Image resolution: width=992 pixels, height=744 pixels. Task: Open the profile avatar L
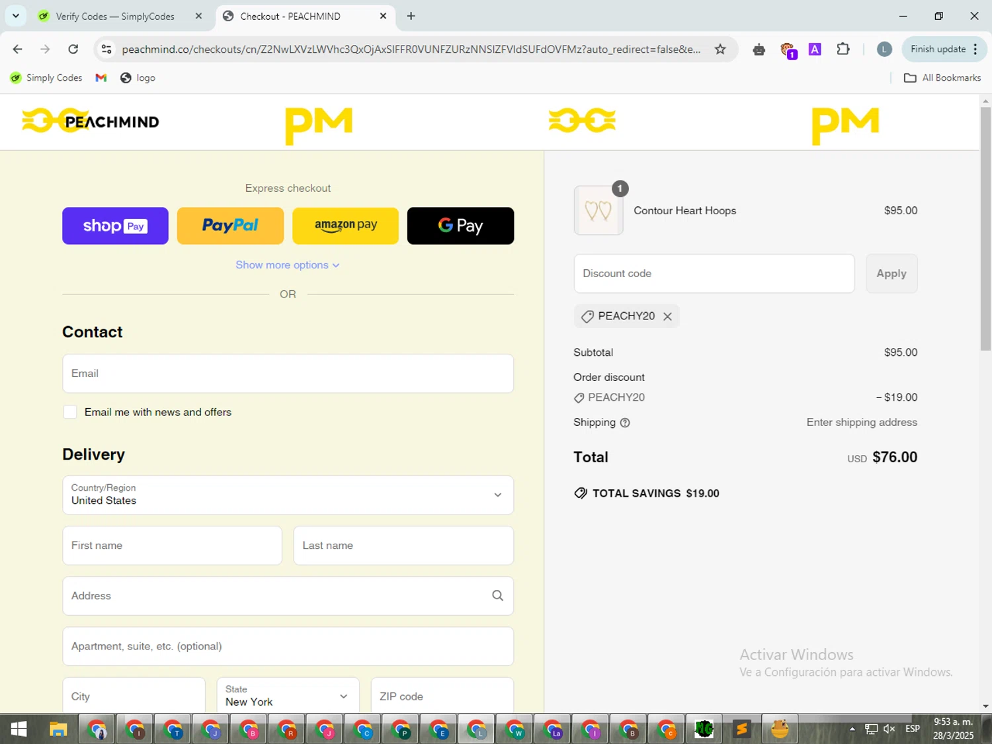884,49
